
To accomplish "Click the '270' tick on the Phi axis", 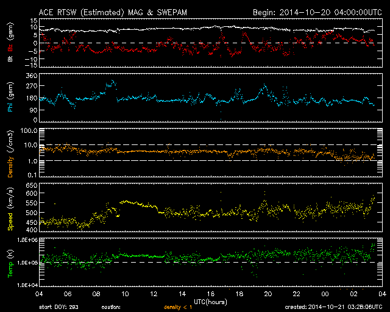I will coord(32,86).
